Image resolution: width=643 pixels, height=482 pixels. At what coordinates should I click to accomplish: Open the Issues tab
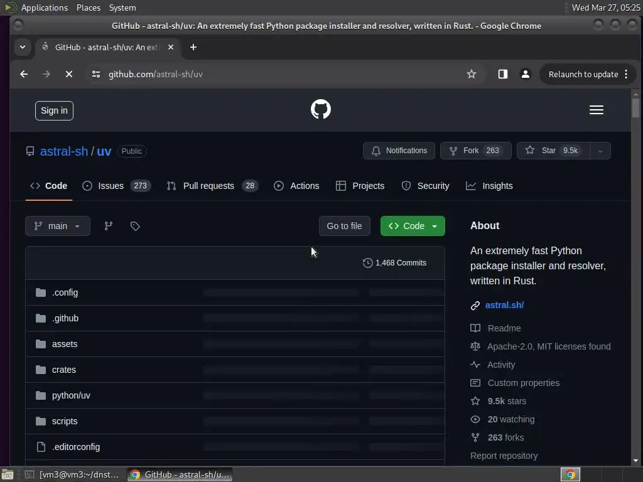click(116, 186)
